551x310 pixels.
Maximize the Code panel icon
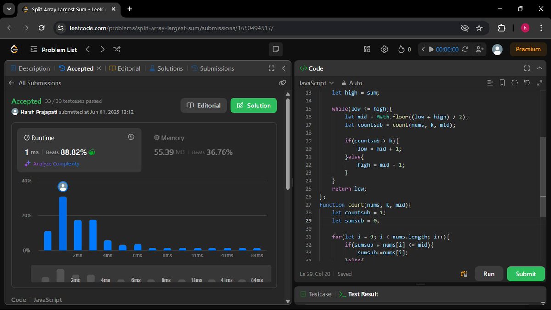[x=527, y=68]
